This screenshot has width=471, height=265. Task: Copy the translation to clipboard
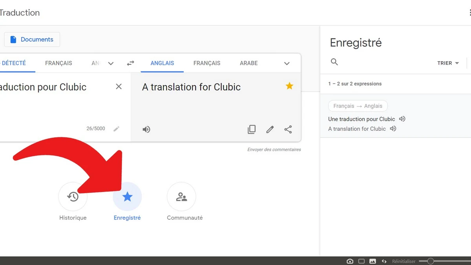pos(252,130)
